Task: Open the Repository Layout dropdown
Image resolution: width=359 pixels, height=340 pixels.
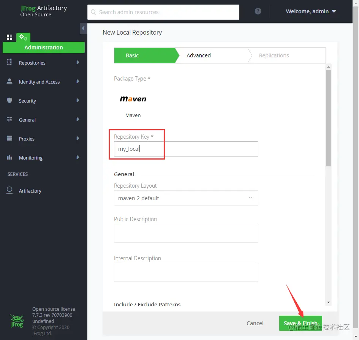Action: coord(186,198)
